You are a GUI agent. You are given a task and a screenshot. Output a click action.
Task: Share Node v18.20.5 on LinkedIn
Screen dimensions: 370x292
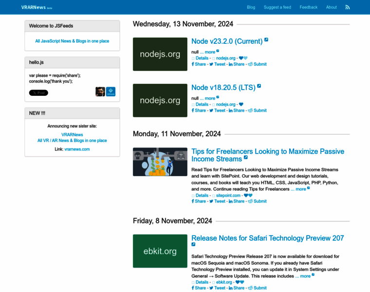pyautogui.click(x=237, y=110)
